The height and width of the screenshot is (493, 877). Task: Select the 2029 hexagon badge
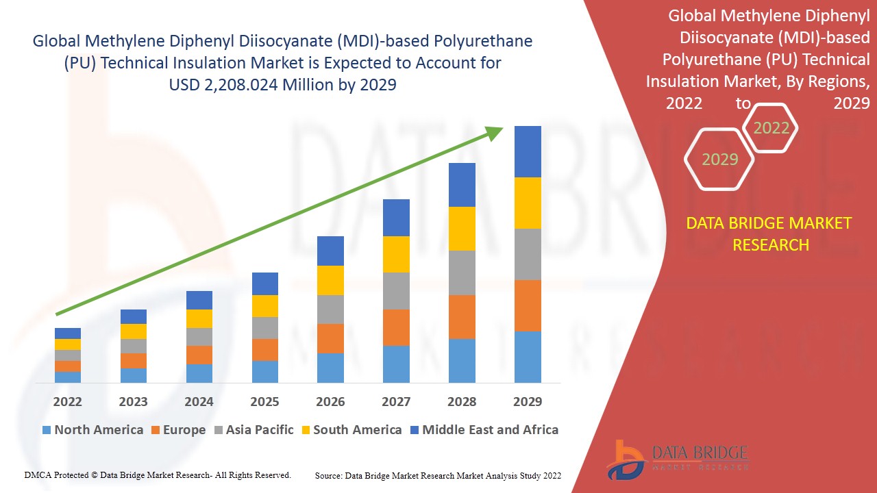719,160
